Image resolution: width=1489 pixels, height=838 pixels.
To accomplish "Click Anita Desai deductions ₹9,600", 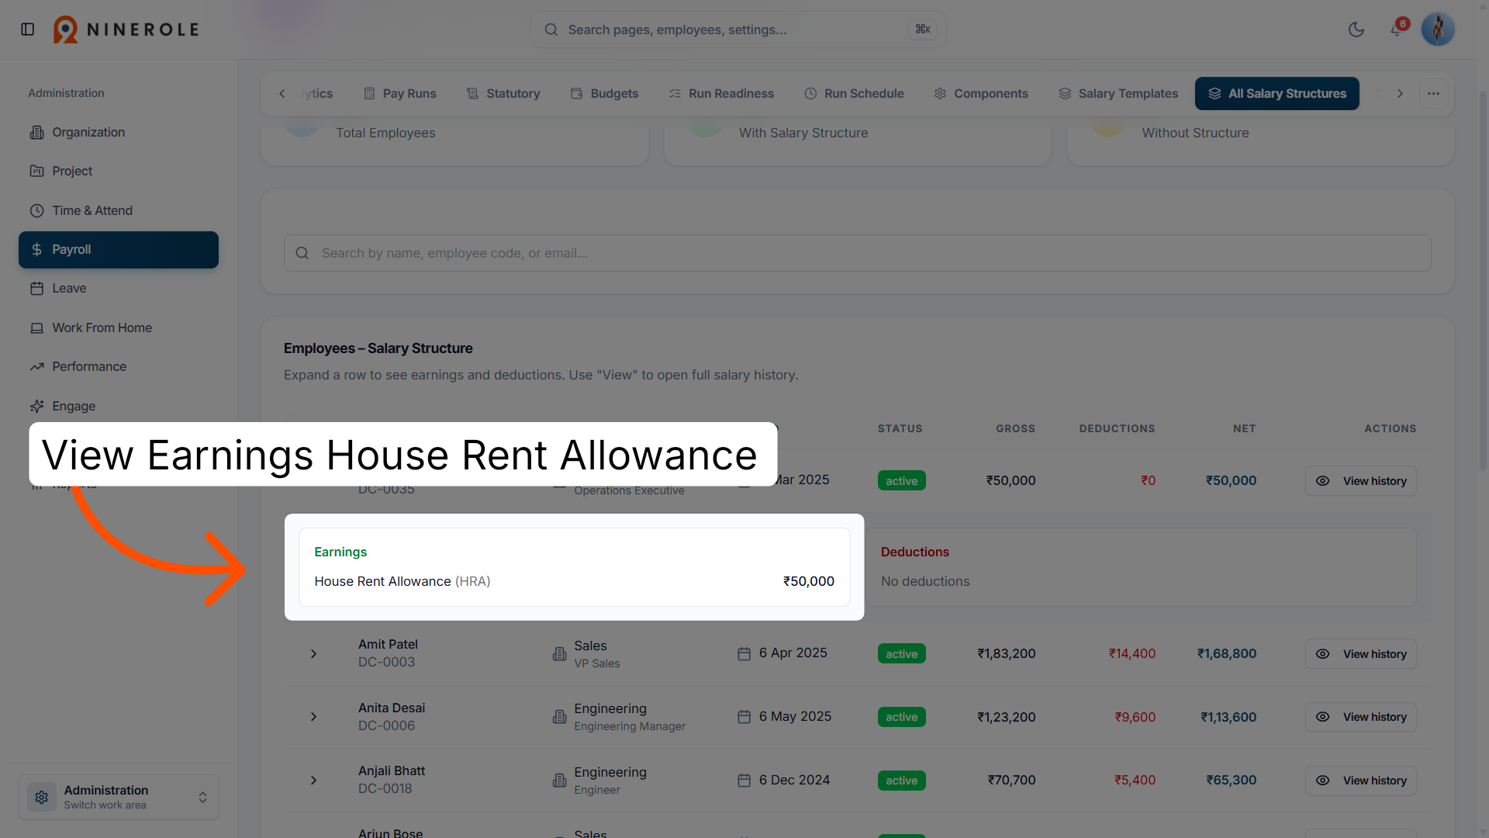I will pos(1135,717).
